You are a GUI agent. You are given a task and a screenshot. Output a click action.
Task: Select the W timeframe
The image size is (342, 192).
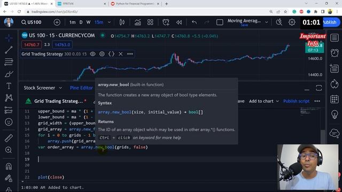point(88,22)
